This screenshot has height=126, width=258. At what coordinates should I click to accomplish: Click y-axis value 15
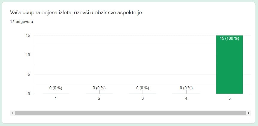[x=28, y=35]
